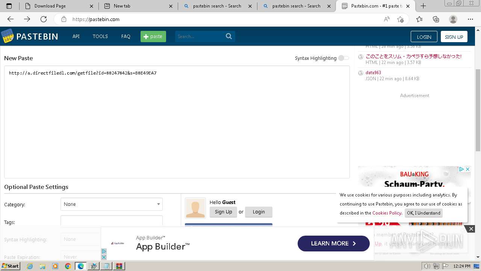Open media player from taskbar

(x=55, y=266)
